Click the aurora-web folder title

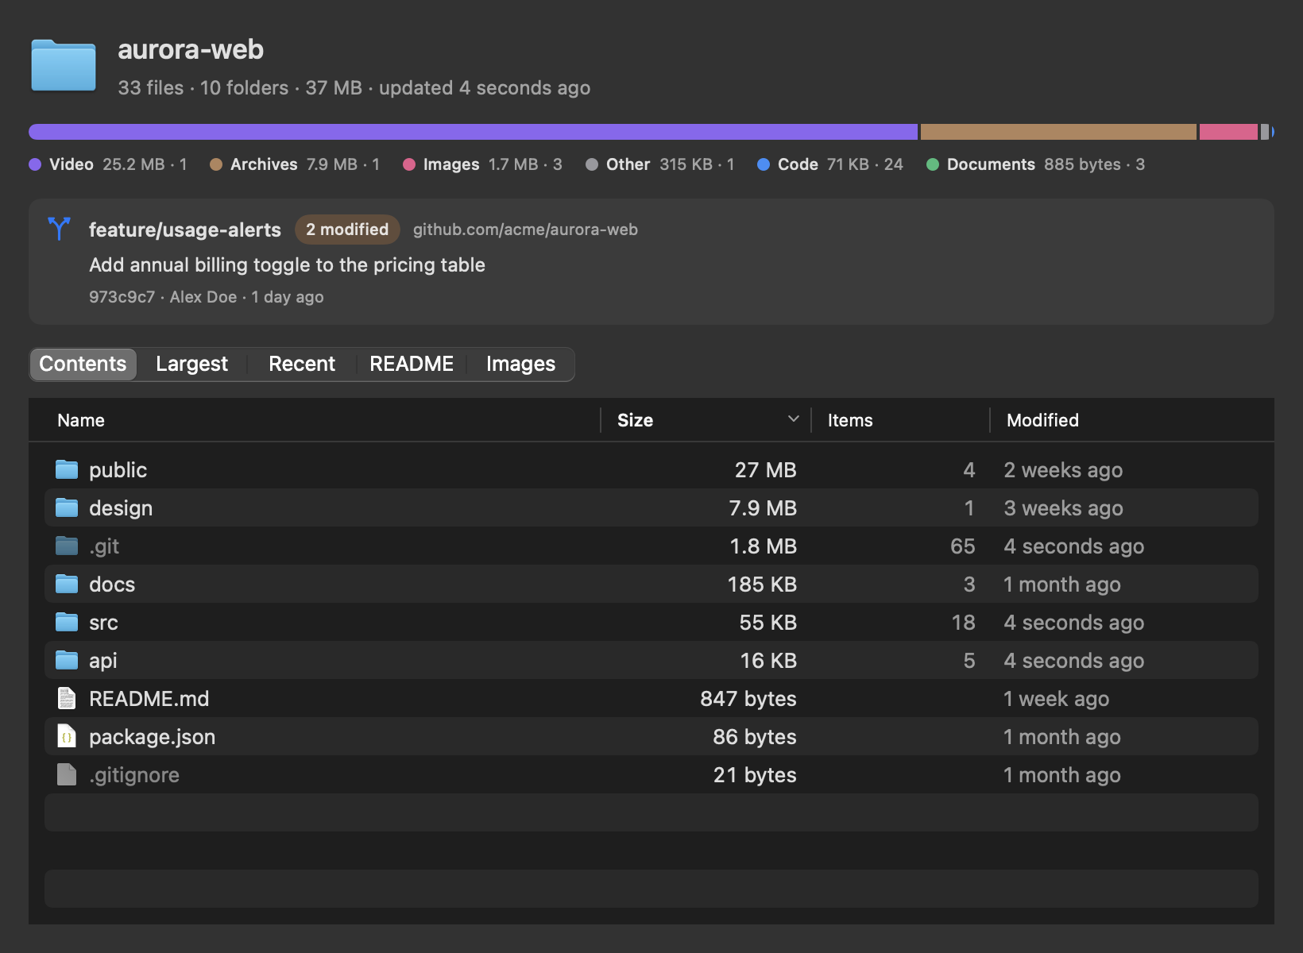point(191,49)
